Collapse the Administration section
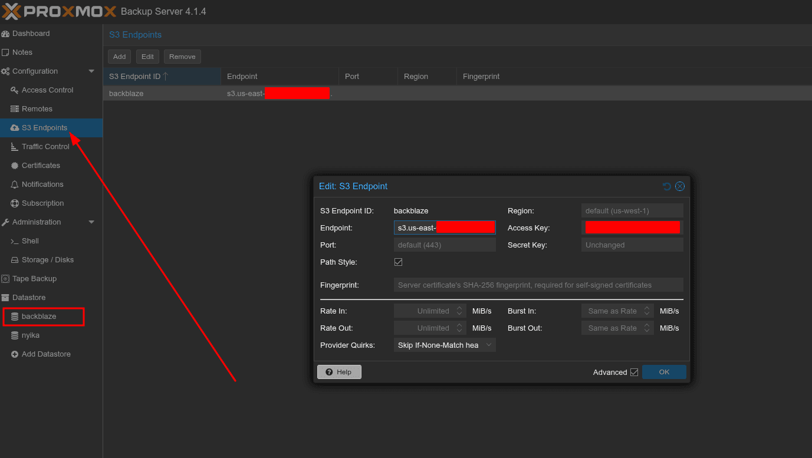Image resolution: width=812 pixels, height=458 pixels. coord(91,222)
